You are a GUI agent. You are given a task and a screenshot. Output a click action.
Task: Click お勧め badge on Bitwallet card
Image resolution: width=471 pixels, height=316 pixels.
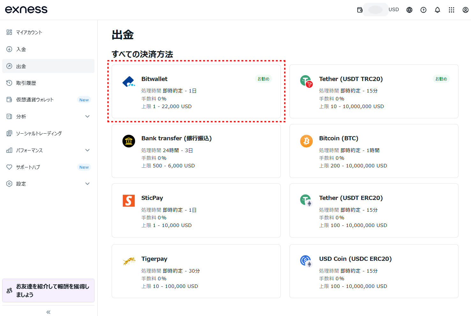coord(264,79)
